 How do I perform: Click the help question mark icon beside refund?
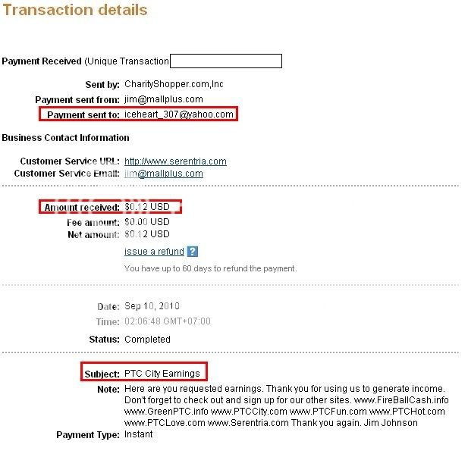193,252
